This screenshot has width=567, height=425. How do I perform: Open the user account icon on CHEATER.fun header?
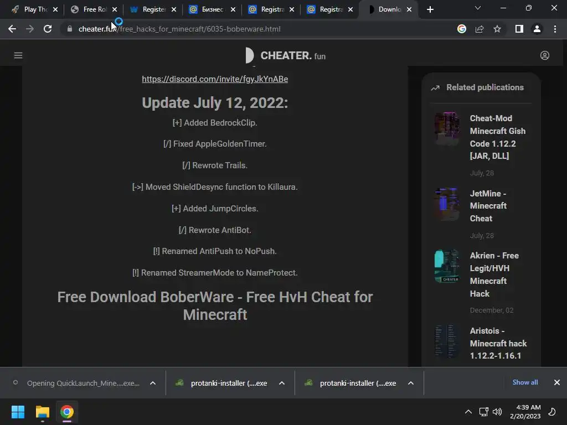(x=545, y=55)
